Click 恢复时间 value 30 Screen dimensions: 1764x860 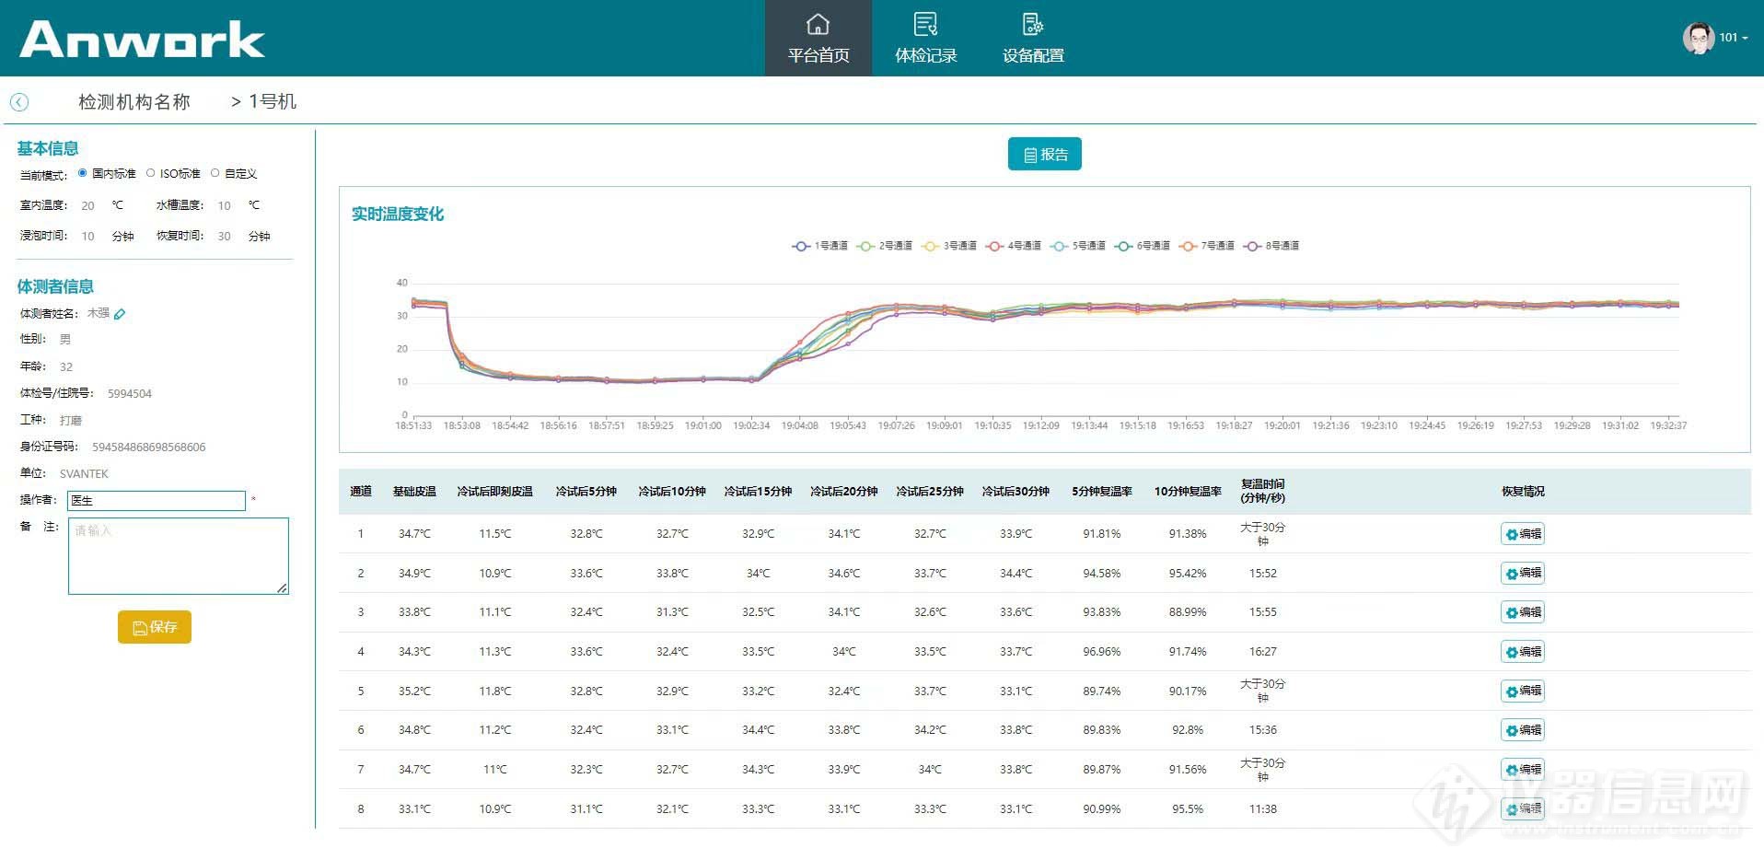click(x=224, y=237)
